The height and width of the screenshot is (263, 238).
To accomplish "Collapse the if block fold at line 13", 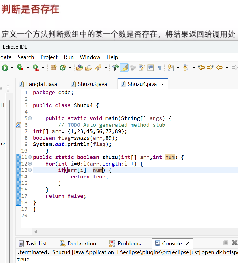I will 30,170.
